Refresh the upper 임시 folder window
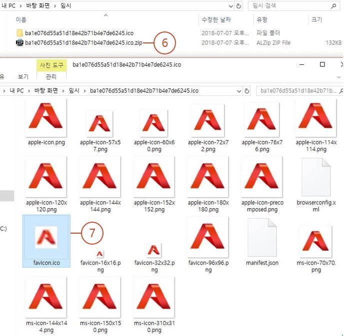The height and width of the screenshot is (336, 344). click(238, 6)
